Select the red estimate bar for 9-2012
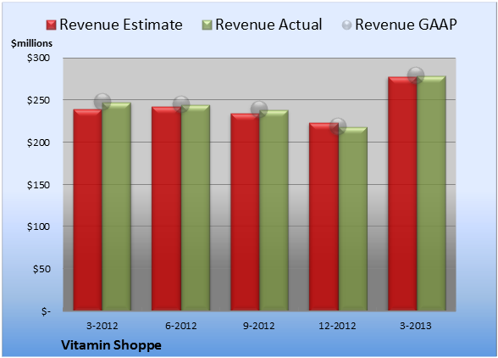The image size is (498, 358). click(x=245, y=212)
